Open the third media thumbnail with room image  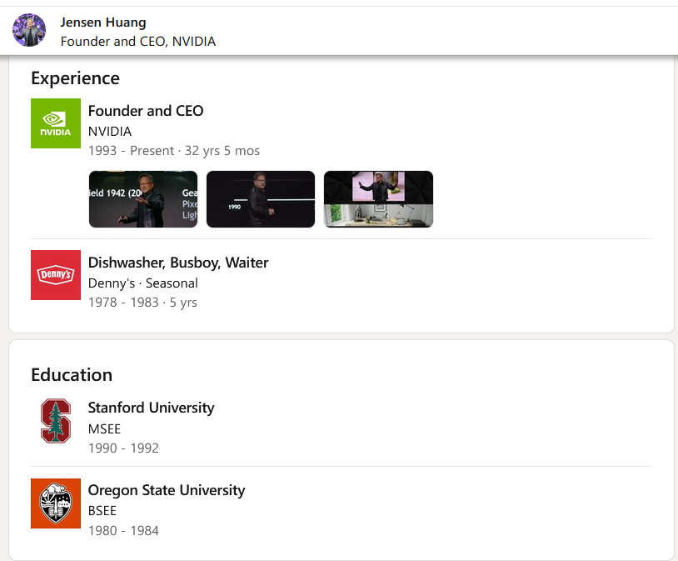click(x=378, y=199)
